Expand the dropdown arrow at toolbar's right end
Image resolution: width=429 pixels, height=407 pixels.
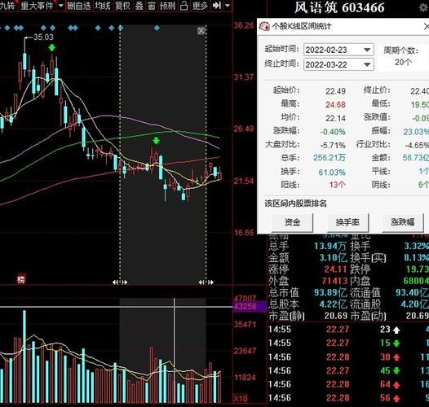228,6
